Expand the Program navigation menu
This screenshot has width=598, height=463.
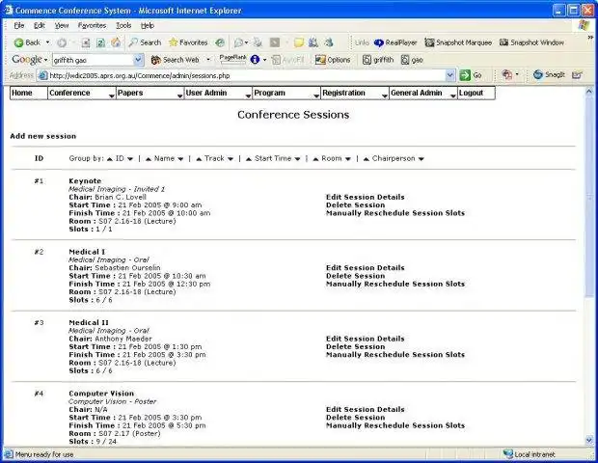[x=286, y=93]
